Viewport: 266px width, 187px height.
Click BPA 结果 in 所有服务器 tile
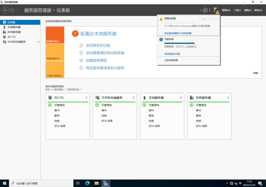(202, 126)
